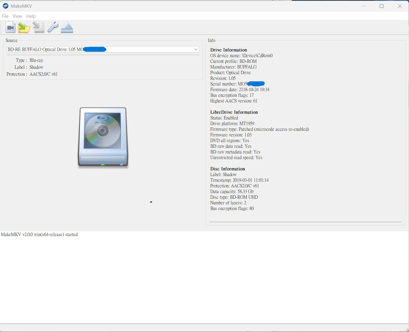Click 'OS device name: \Device\CdRom0' line
This screenshot has height=332, width=409.
click(x=241, y=56)
